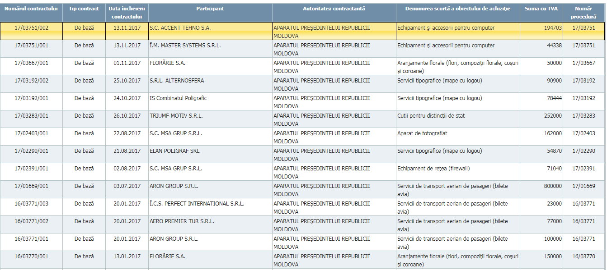
Task: Click the 'Data încheierii contractului' column header
Action: (127, 13)
